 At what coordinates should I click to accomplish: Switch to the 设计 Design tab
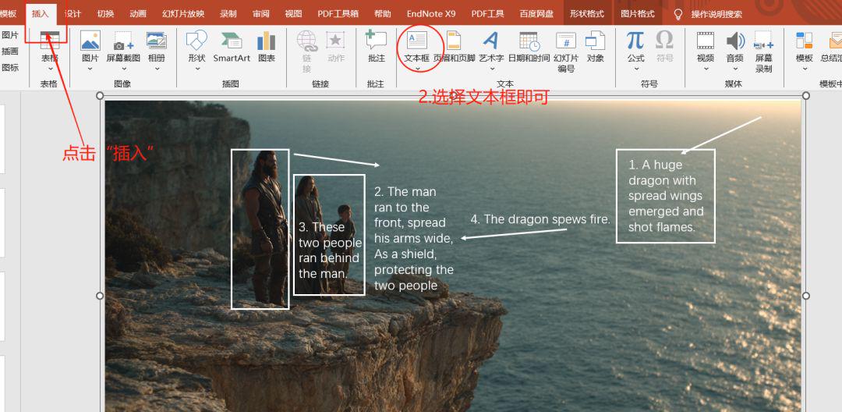[73, 14]
